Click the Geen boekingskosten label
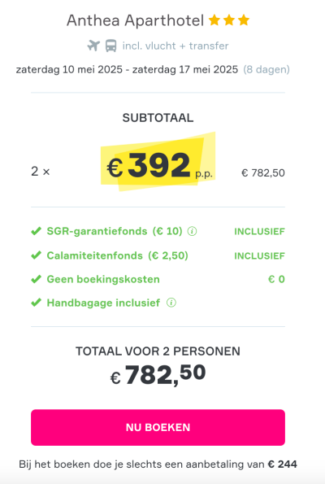This screenshot has width=325, height=484. coord(103,279)
